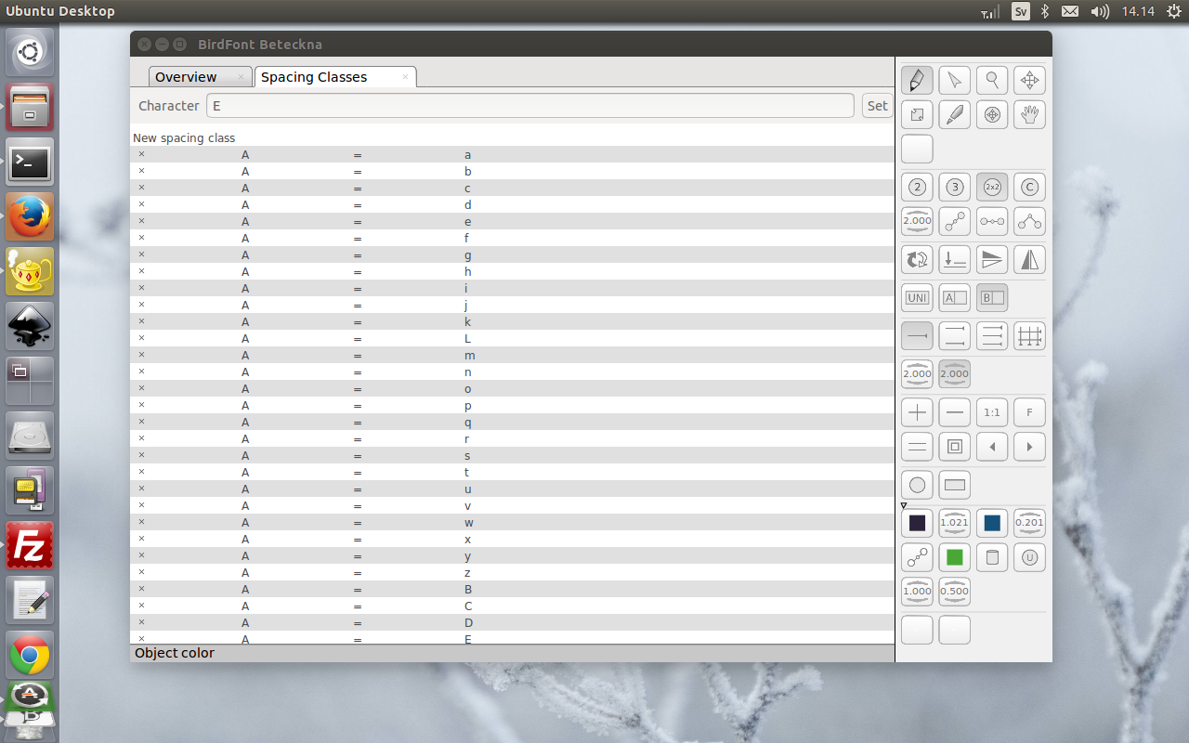Screen dimensions: 1189x743
Task: Click the right arrow next view button
Action: coord(1029,447)
